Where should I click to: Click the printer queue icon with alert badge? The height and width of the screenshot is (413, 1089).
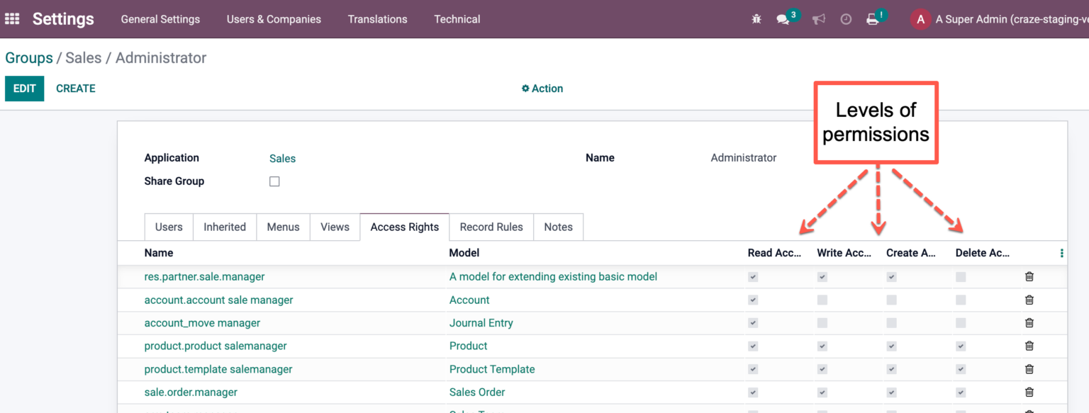point(873,19)
